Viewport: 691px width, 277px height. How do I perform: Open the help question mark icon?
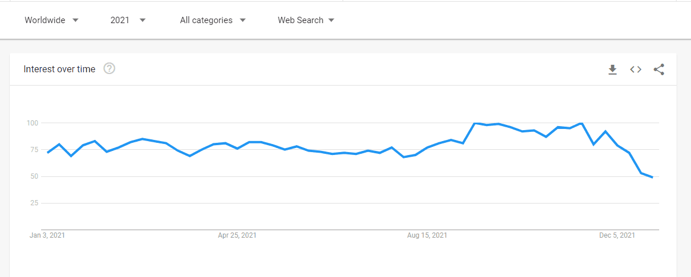point(109,69)
